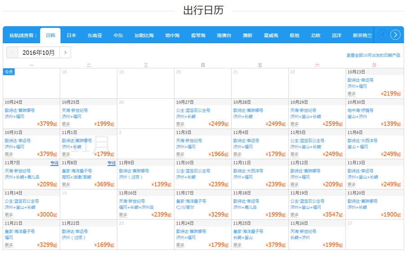Click ¥1399 price on 11月9日
This screenshot has width=405, height=255.
(x=162, y=185)
